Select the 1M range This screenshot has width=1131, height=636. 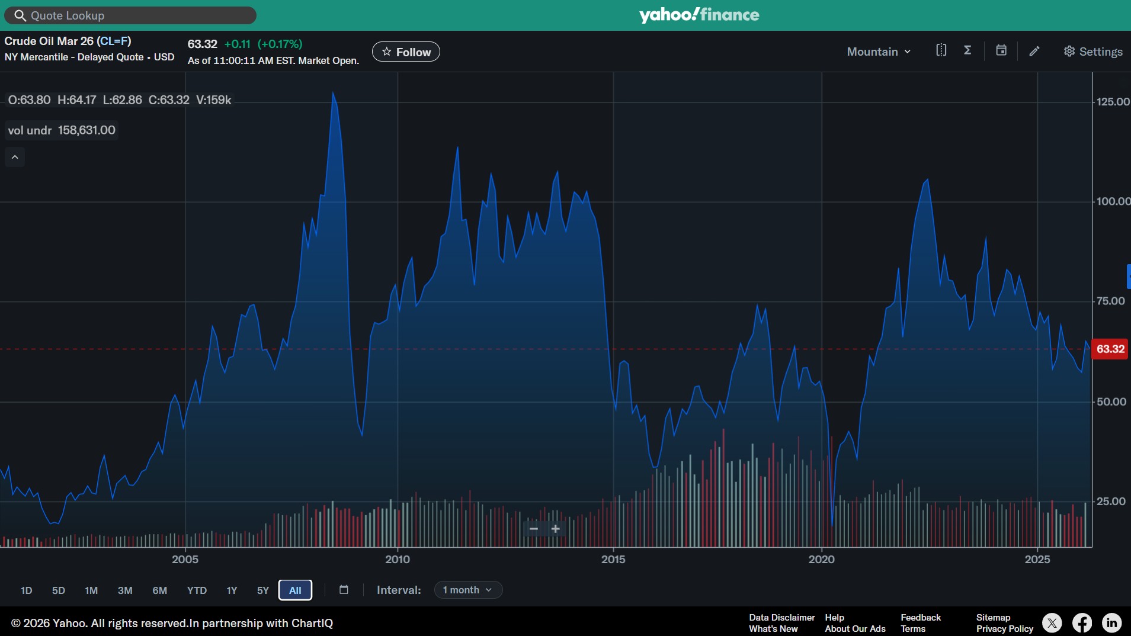click(x=91, y=590)
